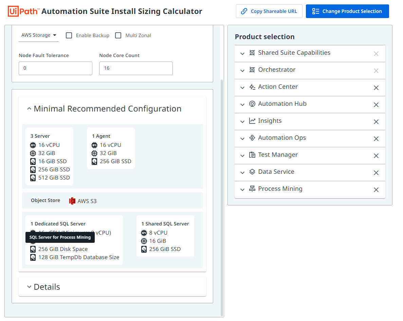403x321 pixels.
Task: Click the Action Center lightning icon
Action: click(252, 87)
